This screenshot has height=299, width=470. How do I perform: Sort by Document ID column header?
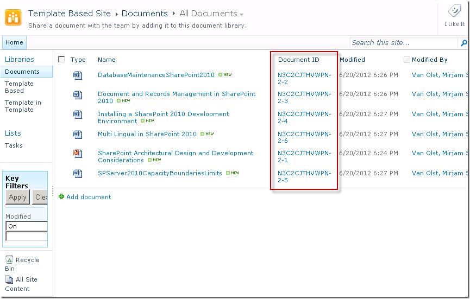pyautogui.click(x=298, y=60)
